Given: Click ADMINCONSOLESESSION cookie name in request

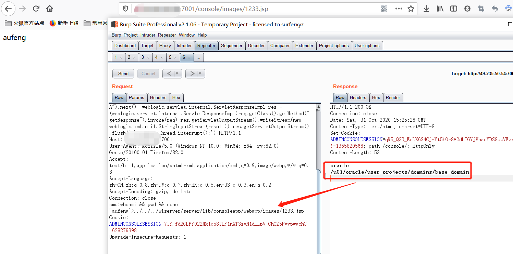Looking at the screenshot, I should click(x=135, y=224).
